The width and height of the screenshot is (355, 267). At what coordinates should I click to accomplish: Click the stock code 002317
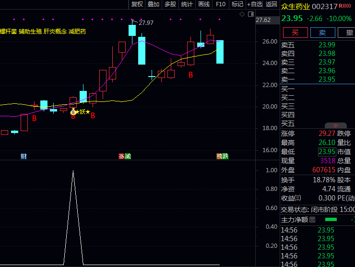coord(324,7)
